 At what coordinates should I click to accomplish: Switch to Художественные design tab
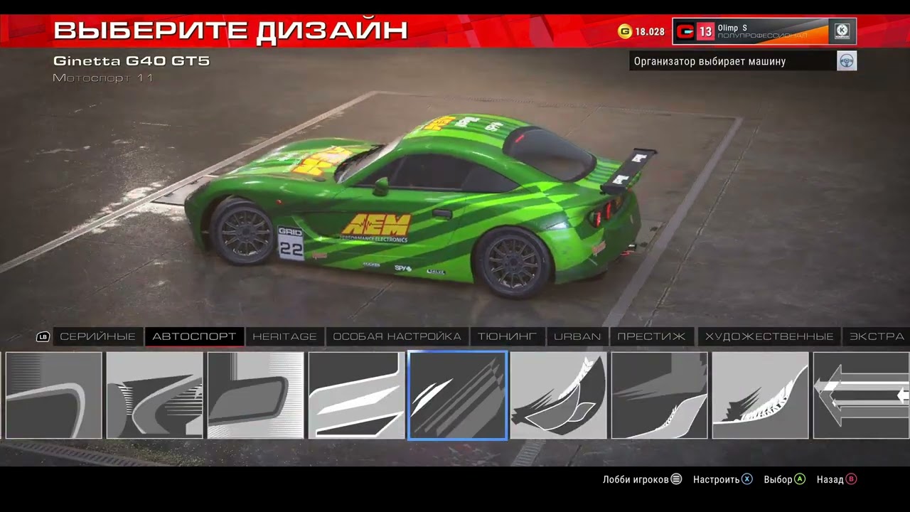click(769, 336)
